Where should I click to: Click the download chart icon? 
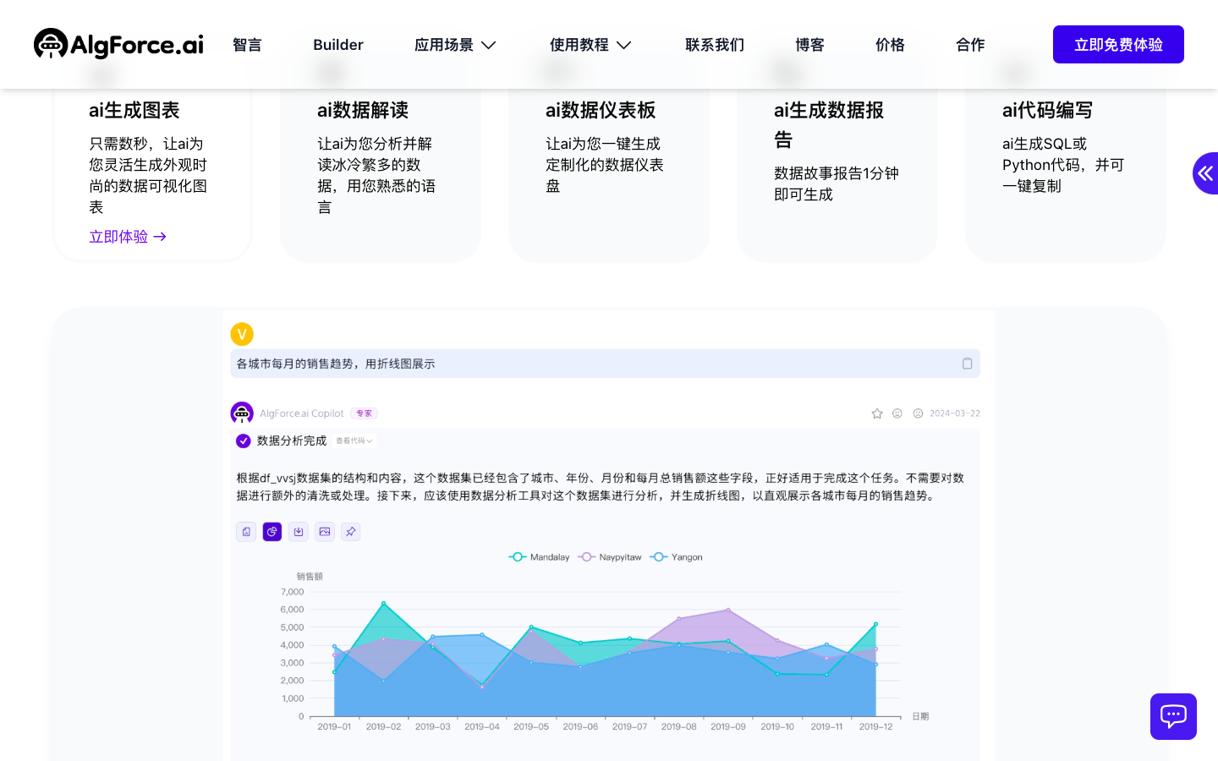point(298,531)
